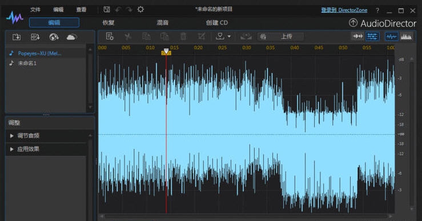This screenshot has height=221, width=422.
Task: Click the import media file icon
Action: coord(17,37)
